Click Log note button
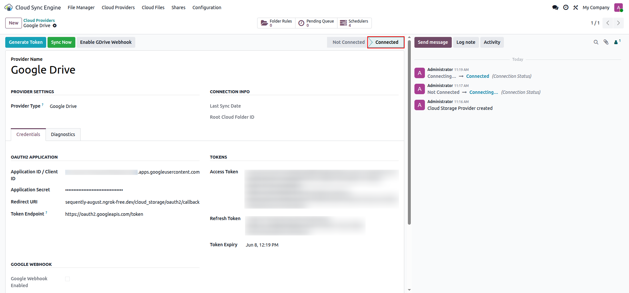This screenshot has width=629, height=293. 466,42
